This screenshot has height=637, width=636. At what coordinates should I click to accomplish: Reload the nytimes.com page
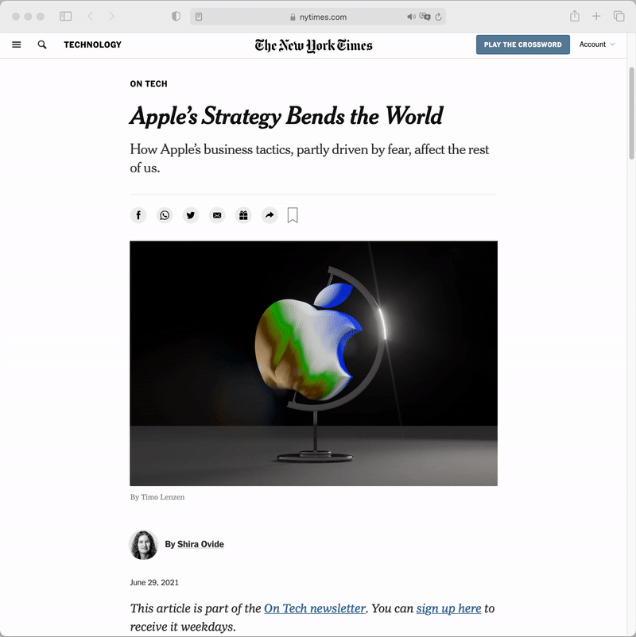[x=438, y=17]
